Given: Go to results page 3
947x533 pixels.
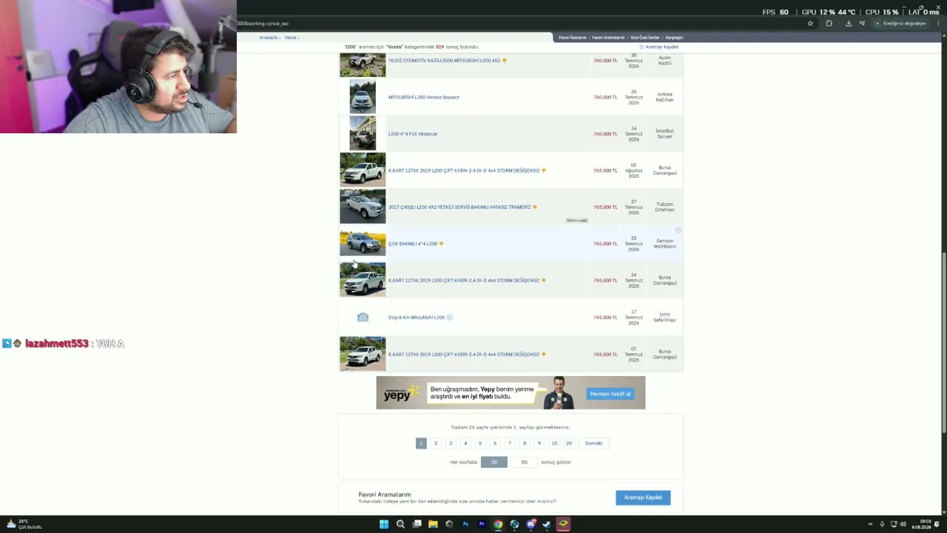Looking at the screenshot, I should click(x=451, y=443).
